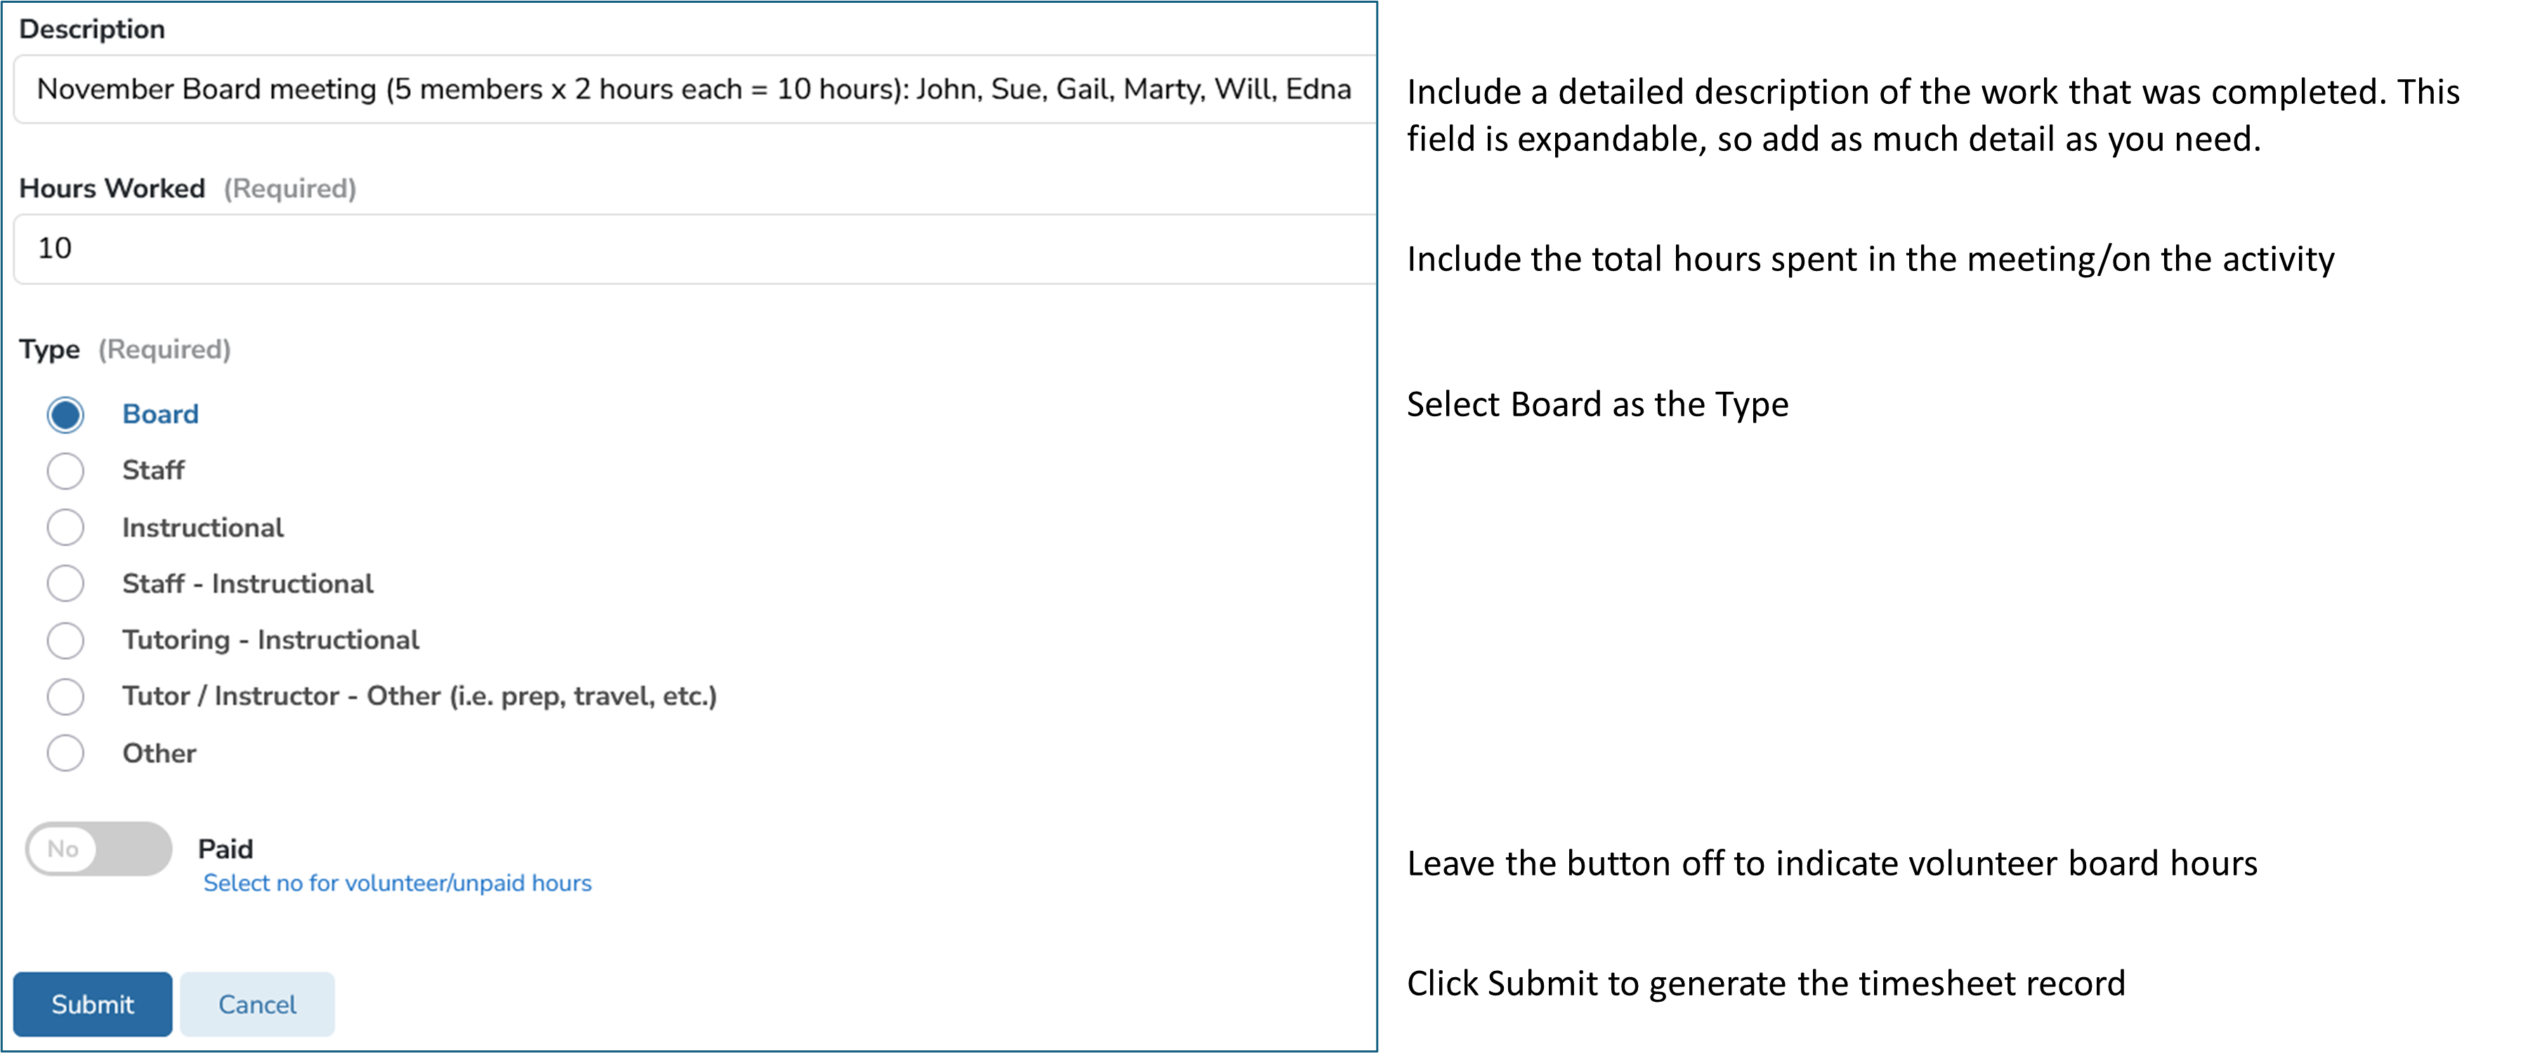Pick the Staff - Instructional radio option
2535x1053 pixels.
pyautogui.click(x=65, y=584)
